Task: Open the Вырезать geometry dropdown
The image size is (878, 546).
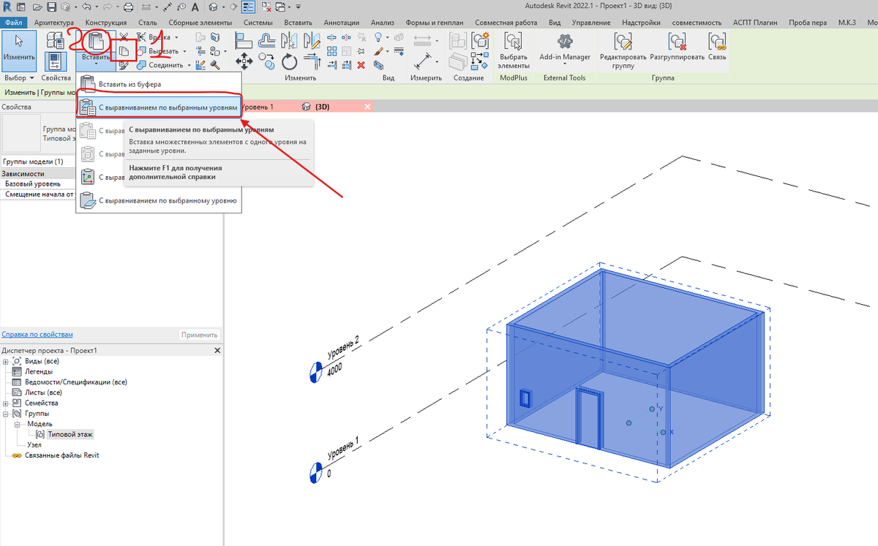Action: [185, 51]
